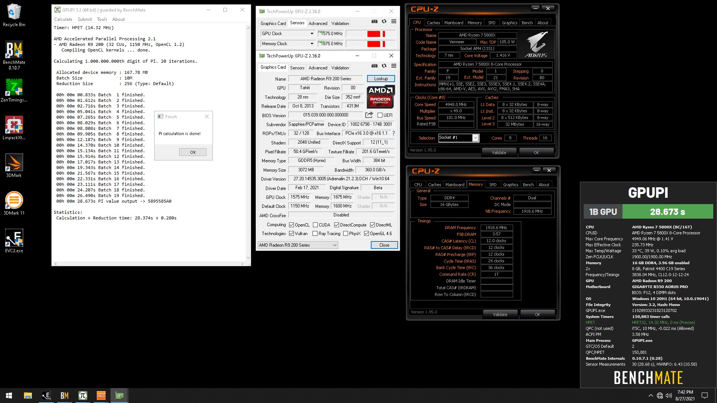Switch to SPD tab in bottom CPU-Z

tap(493, 185)
